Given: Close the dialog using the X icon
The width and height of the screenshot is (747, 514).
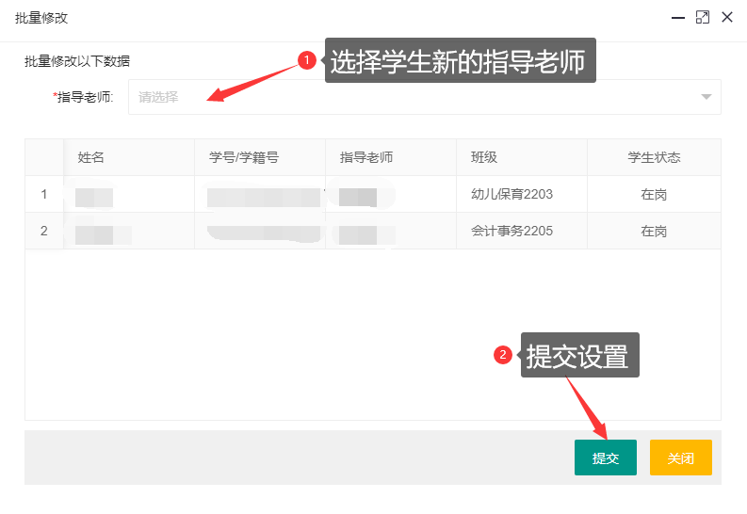Looking at the screenshot, I should 726,17.
